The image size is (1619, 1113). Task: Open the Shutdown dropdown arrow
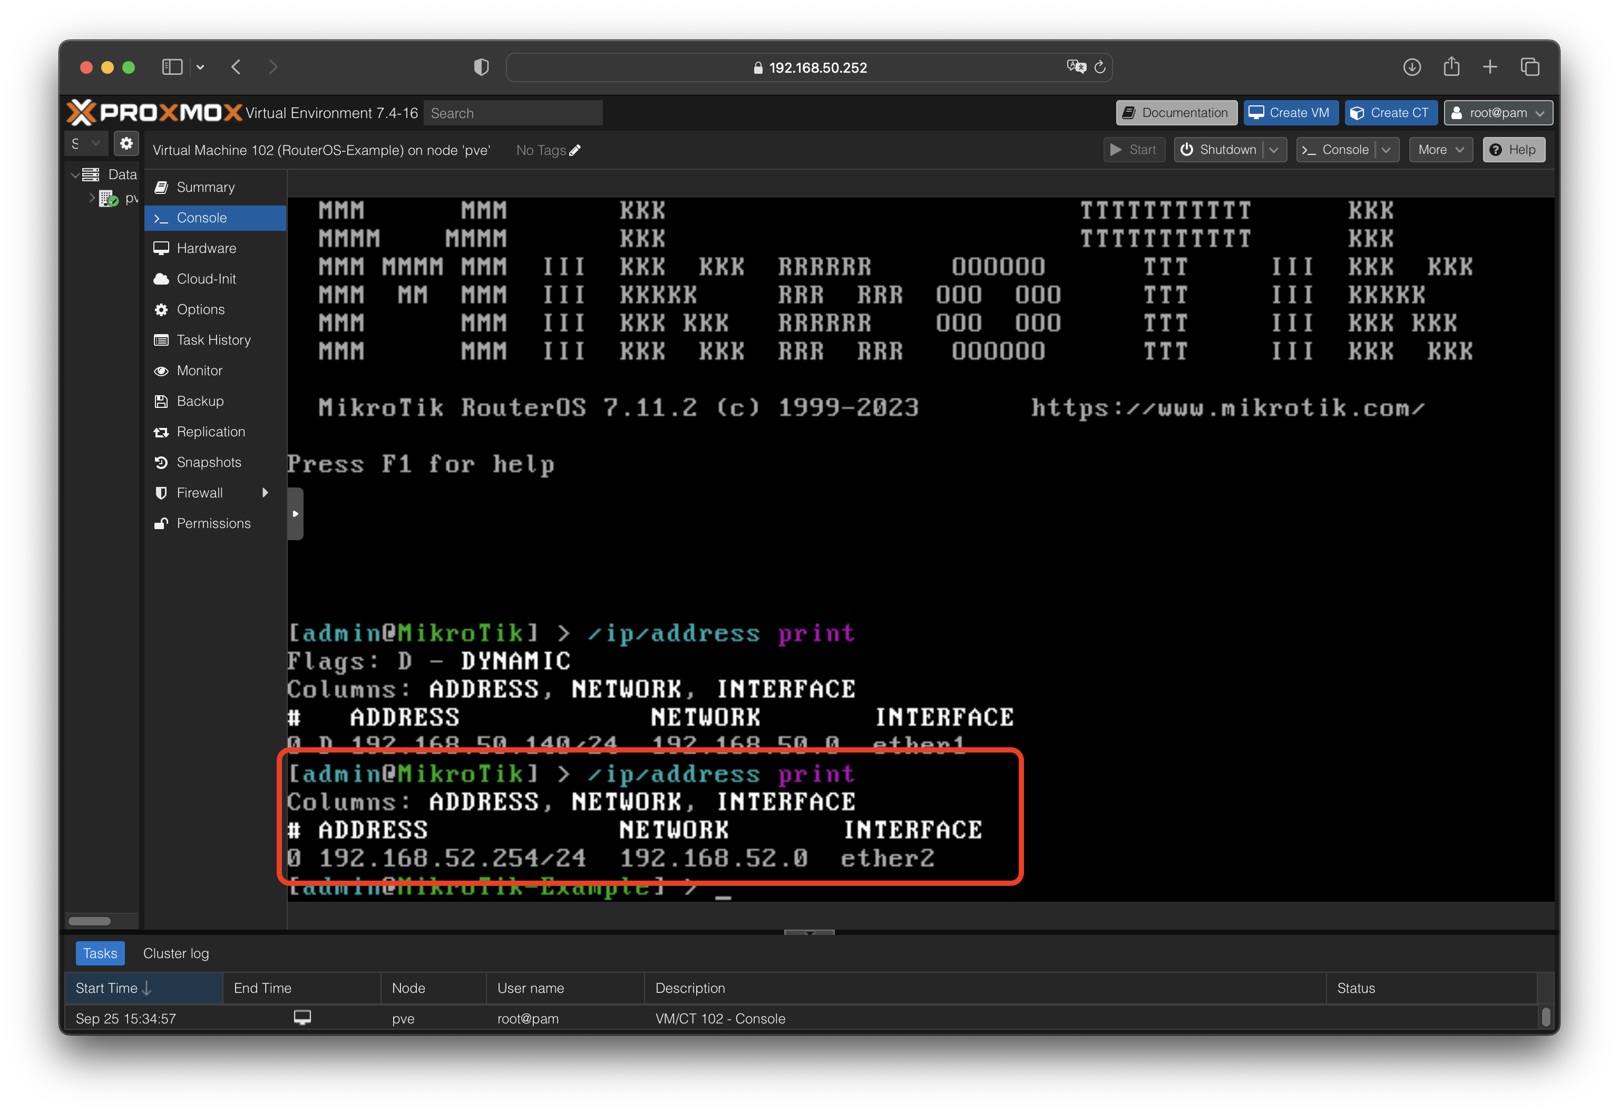(x=1274, y=150)
